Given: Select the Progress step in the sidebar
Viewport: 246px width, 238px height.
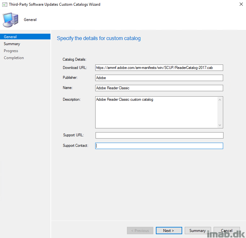Looking at the screenshot, I should click(11, 51).
